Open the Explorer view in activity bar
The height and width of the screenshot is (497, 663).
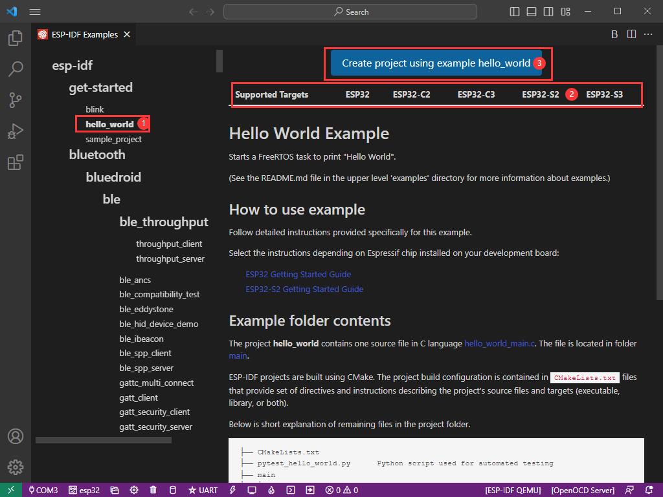(15, 39)
